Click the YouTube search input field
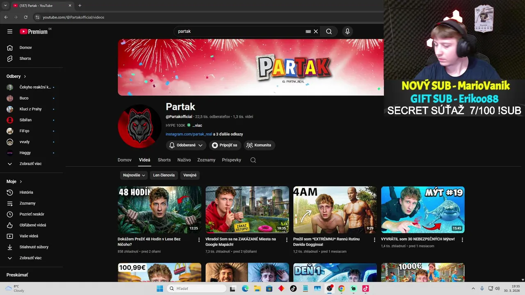This screenshot has height=295, width=525. coord(240,31)
